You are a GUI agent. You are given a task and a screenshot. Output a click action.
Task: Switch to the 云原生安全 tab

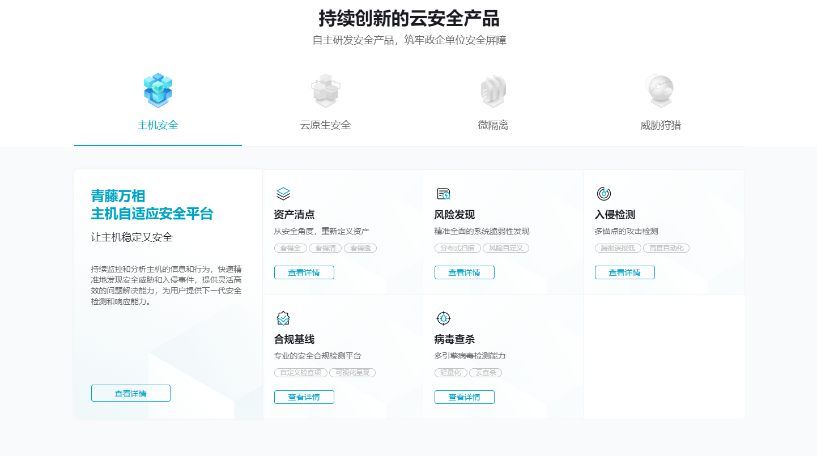pyautogui.click(x=325, y=125)
